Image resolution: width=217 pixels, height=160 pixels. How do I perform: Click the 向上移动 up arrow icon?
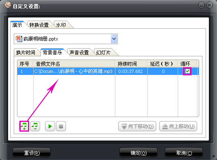[x=165, y=126]
